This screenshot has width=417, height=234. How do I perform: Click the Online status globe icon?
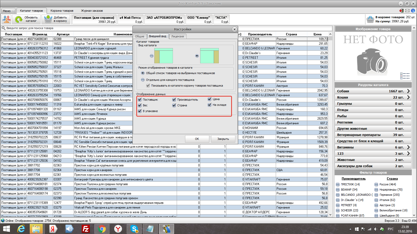click(3, 220)
